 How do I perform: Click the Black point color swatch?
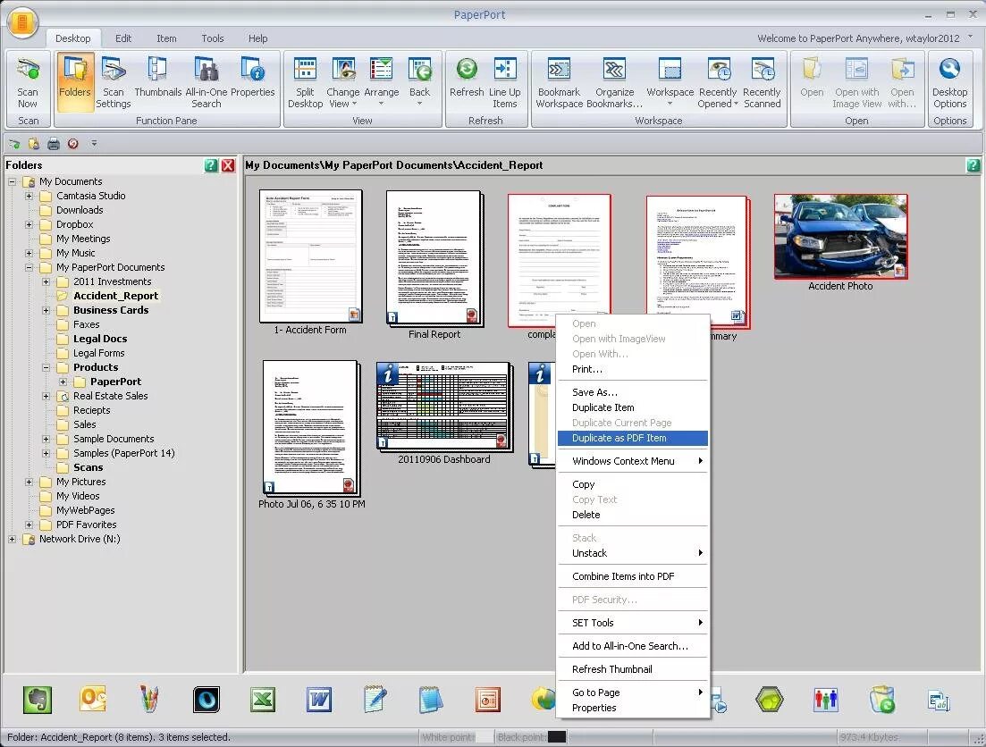pyautogui.click(x=557, y=737)
